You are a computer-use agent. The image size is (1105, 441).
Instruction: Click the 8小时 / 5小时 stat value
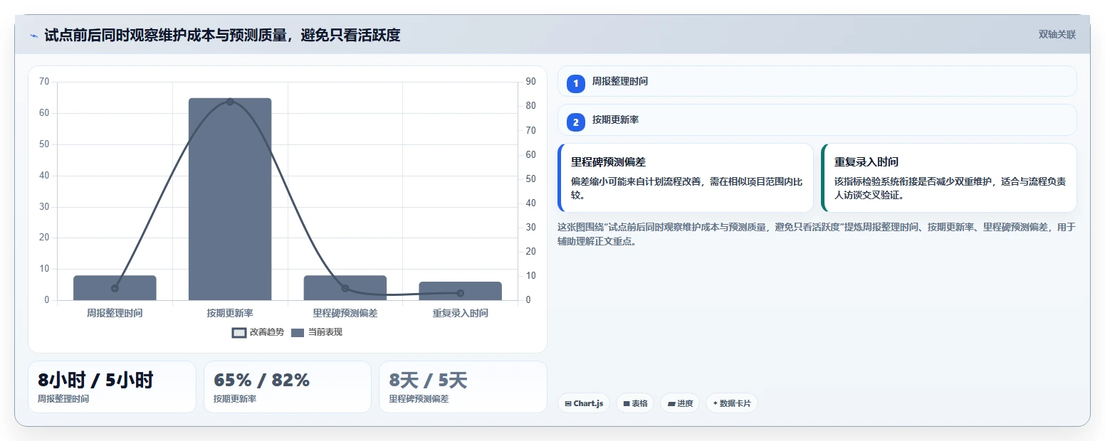click(x=95, y=381)
